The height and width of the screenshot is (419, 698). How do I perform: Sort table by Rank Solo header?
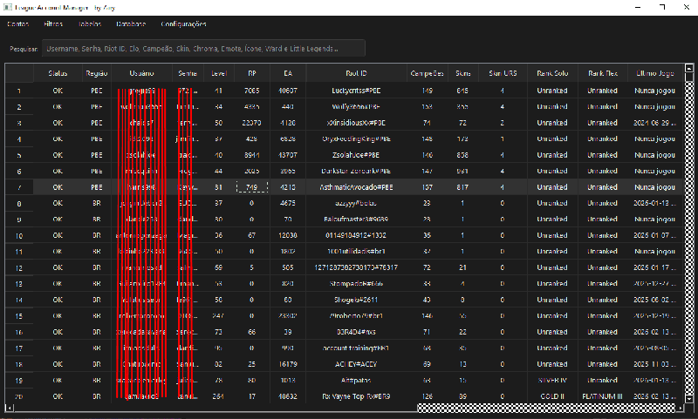point(552,74)
